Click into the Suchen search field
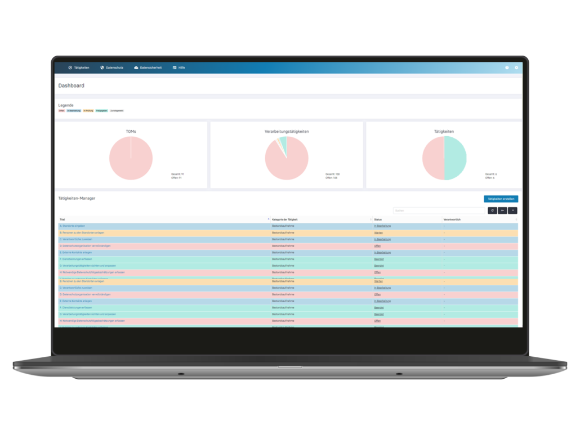The height and width of the screenshot is (435, 580). [x=439, y=210]
